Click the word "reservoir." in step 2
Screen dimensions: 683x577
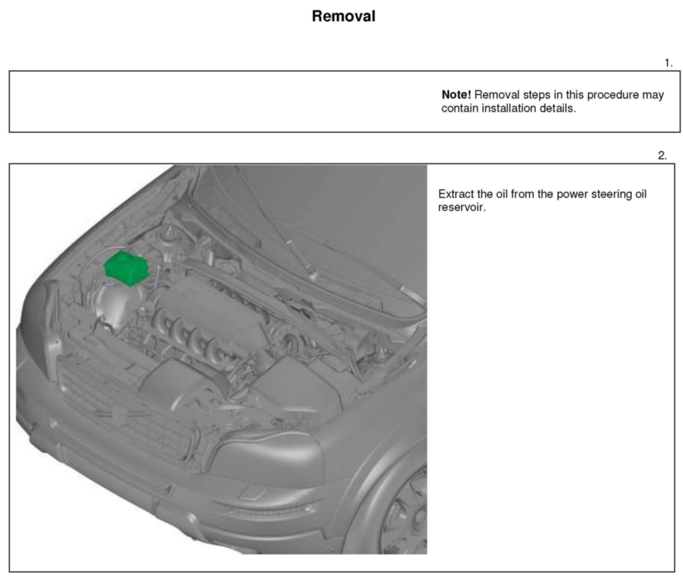point(462,208)
